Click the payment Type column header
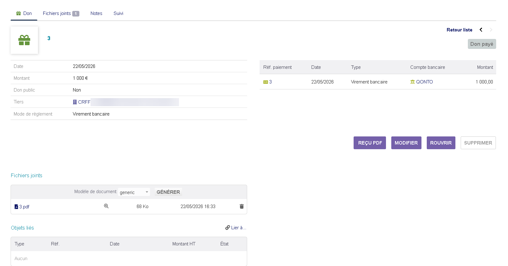The image size is (508, 266). click(x=356, y=67)
